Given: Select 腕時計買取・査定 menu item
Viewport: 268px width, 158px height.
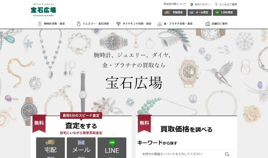Looking at the screenshot, I should click(x=52, y=24).
